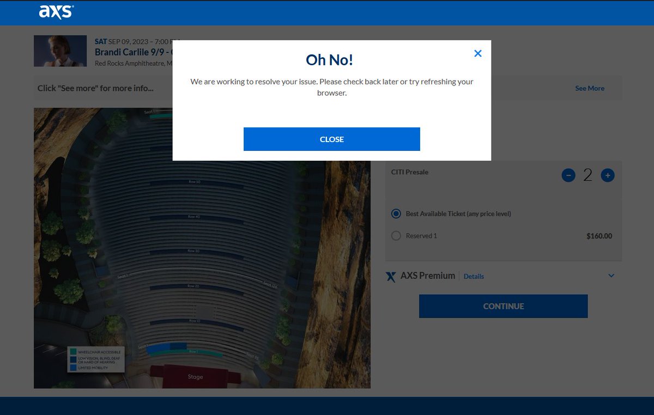The image size is (654, 415).
Task: Open the See More link
Action: click(x=590, y=88)
